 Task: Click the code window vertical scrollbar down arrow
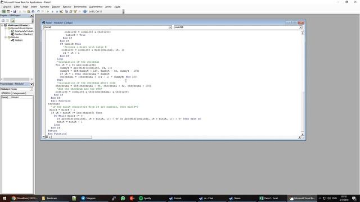[303, 134]
